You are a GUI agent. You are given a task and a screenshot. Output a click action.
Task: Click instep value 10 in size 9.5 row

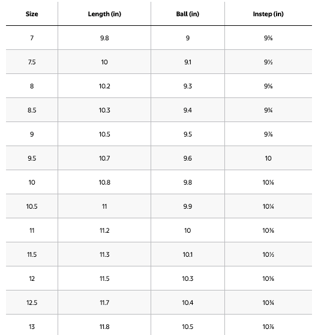[268, 158]
